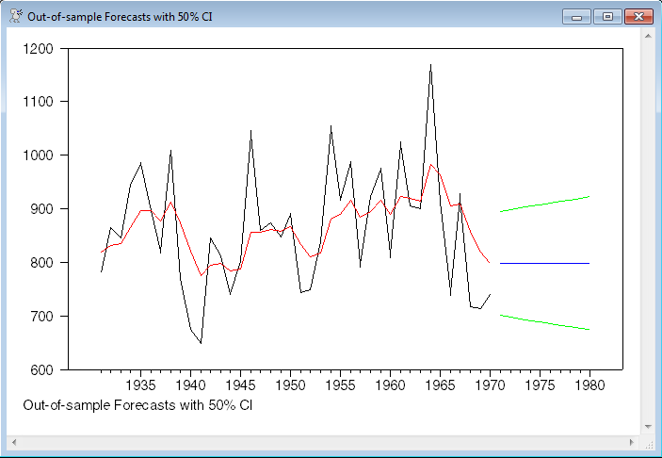
Task: Click the window title bar text
Action: point(120,17)
